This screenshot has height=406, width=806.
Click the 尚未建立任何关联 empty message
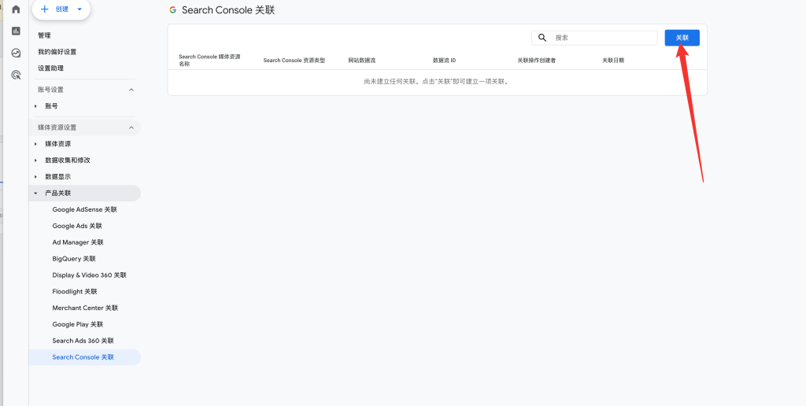[x=437, y=82]
